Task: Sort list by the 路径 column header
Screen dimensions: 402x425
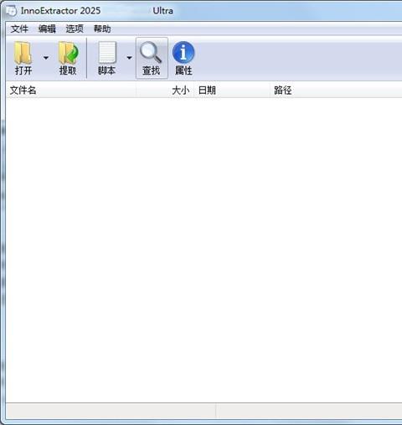Action: tap(336, 90)
